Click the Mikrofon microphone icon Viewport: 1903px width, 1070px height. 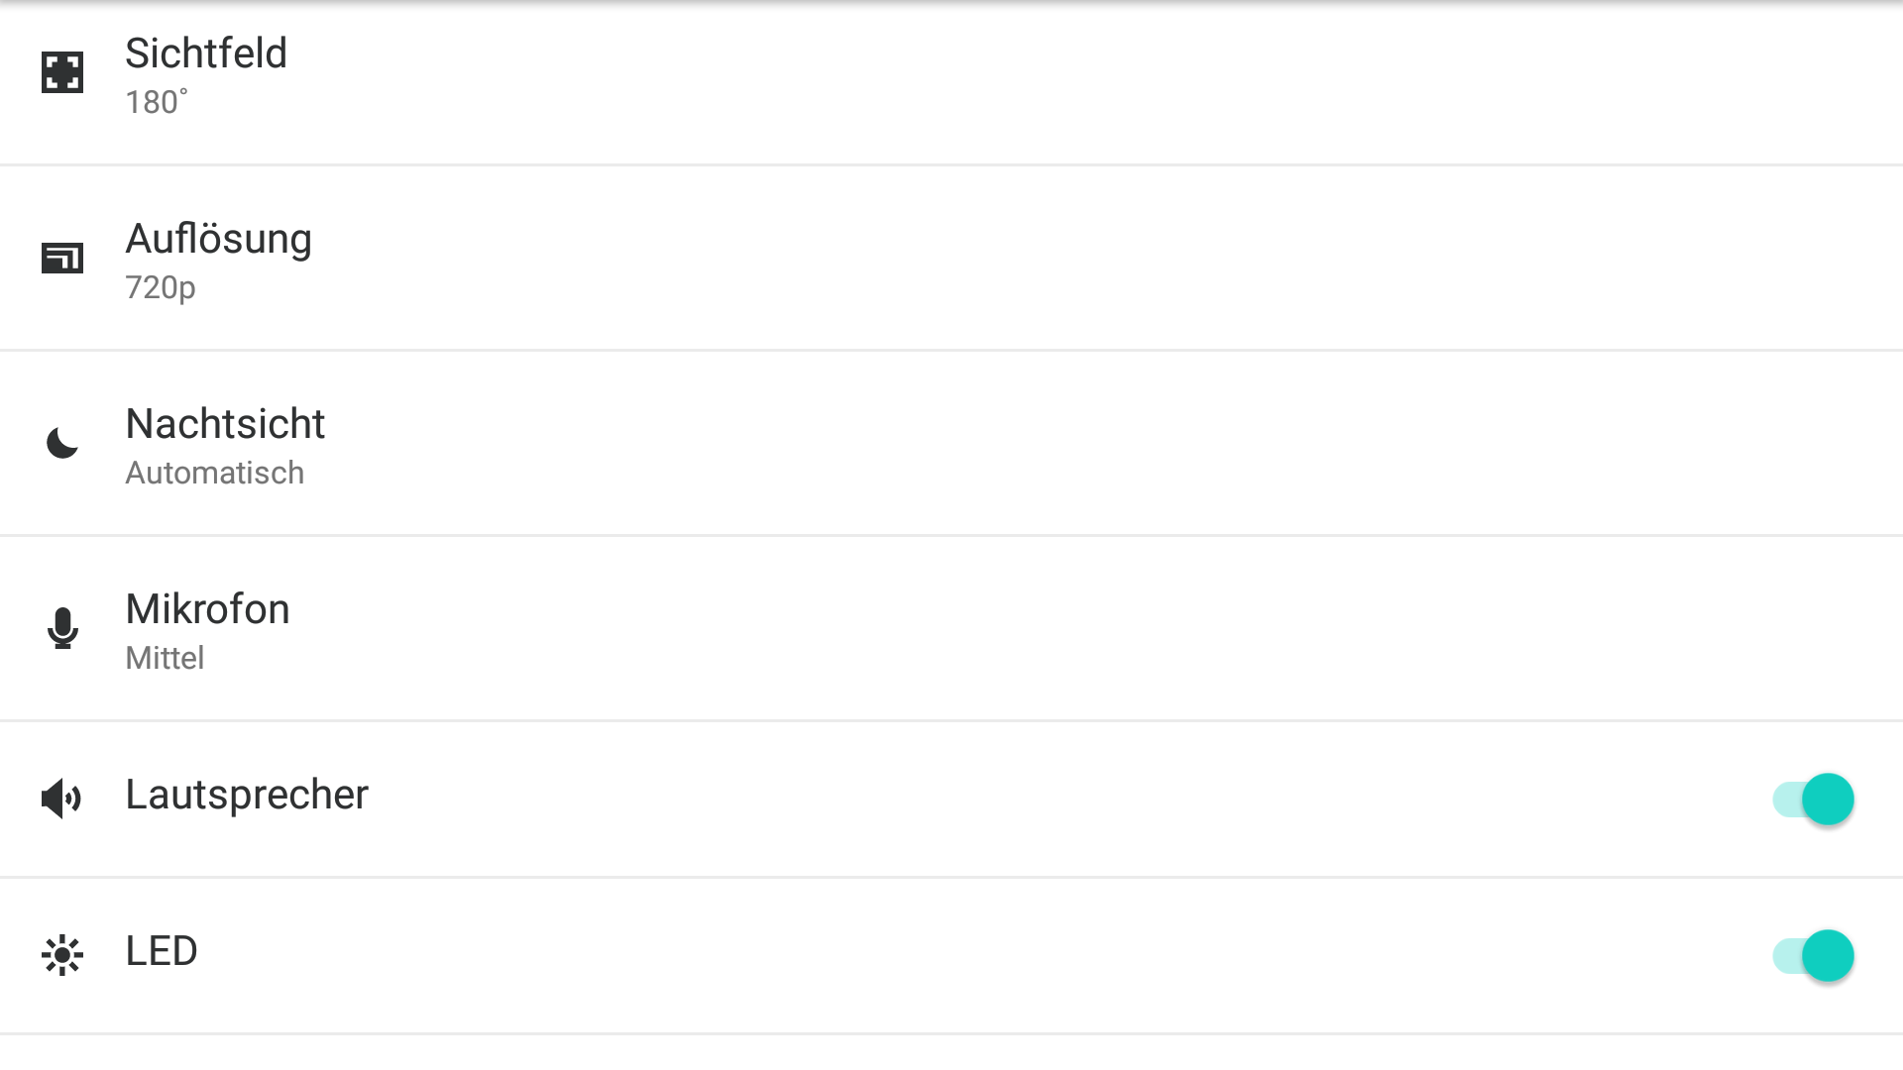coord(61,628)
